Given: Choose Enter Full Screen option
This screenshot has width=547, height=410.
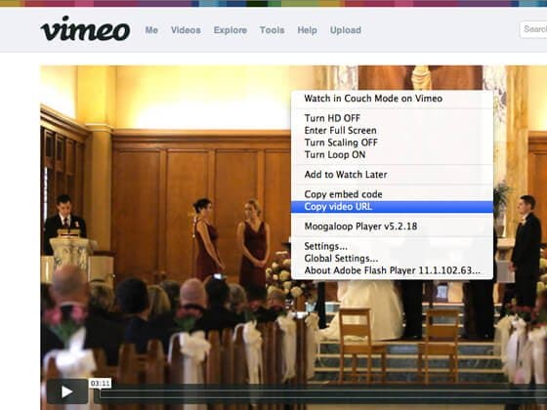Looking at the screenshot, I should (x=392, y=131).
